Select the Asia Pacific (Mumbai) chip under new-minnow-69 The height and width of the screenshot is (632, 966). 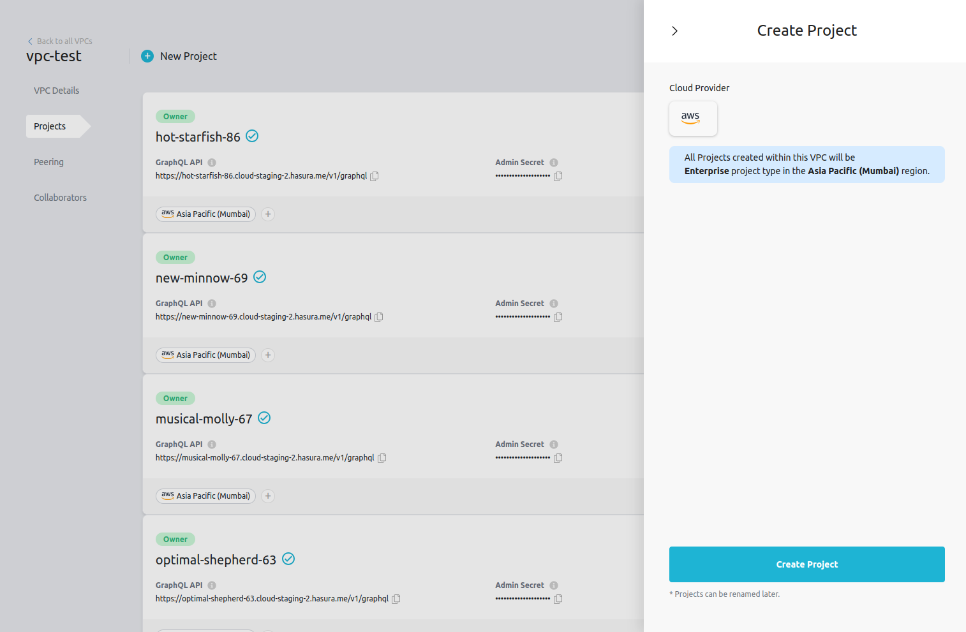pos(205,355)
